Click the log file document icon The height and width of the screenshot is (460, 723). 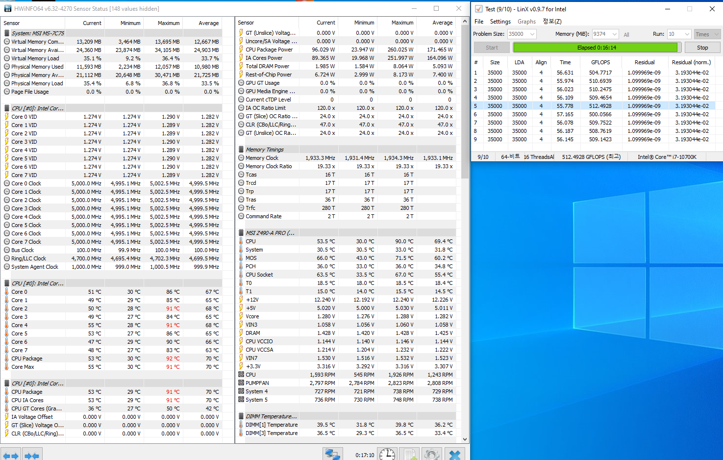click(x=410, y=455)
